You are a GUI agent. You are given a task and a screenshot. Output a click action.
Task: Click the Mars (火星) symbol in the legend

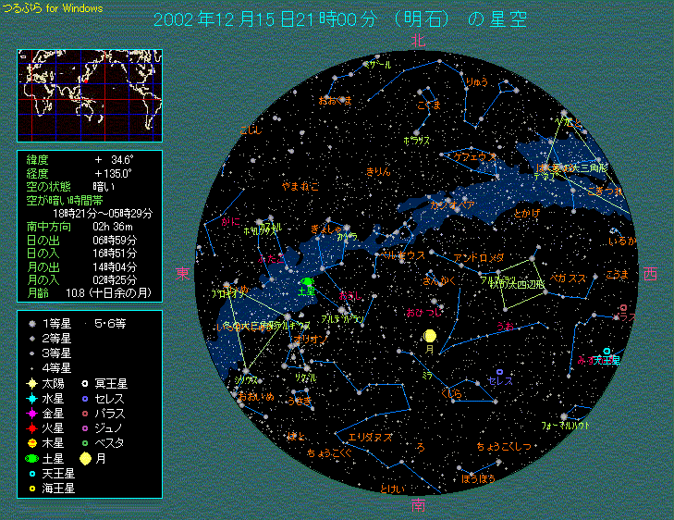[x=31, y=428]
